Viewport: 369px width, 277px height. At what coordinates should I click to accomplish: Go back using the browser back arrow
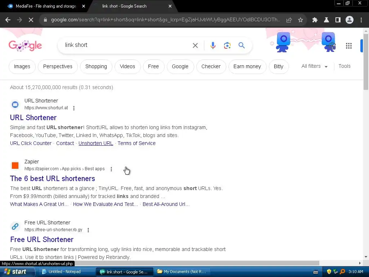click(8, 20)
